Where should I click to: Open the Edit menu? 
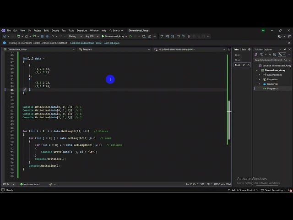[15, 31]
